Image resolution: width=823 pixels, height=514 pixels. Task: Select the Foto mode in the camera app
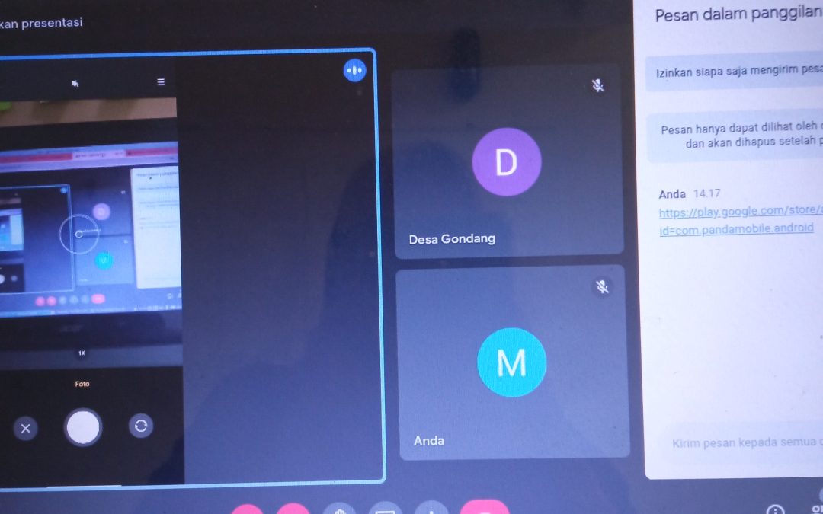(82, 384)
